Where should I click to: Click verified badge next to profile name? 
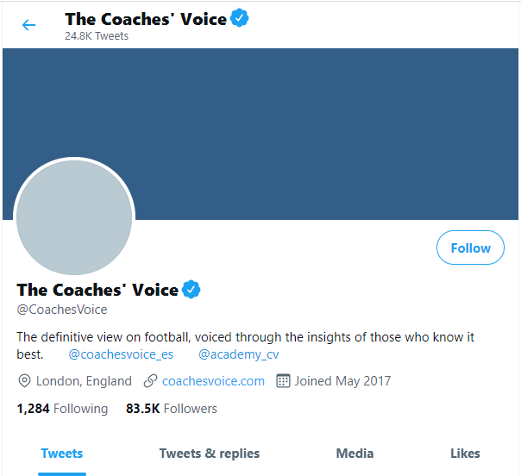(191, 290)
